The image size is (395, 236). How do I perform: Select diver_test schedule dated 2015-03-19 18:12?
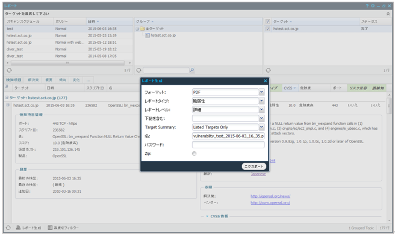pos(69,49)
